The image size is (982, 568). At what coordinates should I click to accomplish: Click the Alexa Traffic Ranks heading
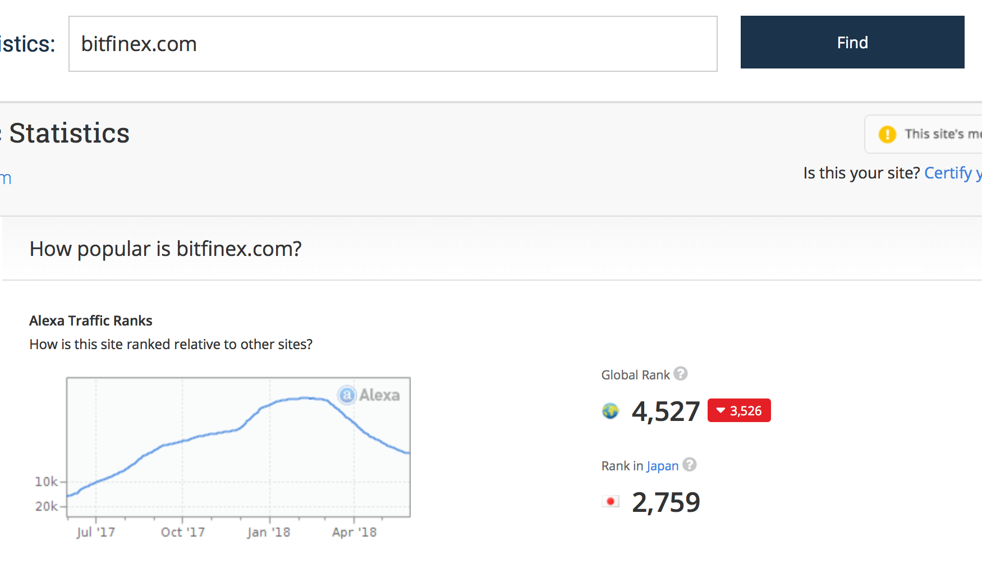tap(91, 320)
